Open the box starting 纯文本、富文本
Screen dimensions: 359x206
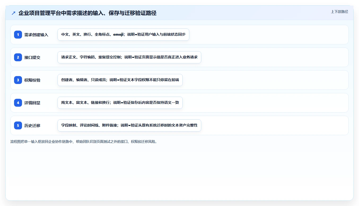coord(120,103)
